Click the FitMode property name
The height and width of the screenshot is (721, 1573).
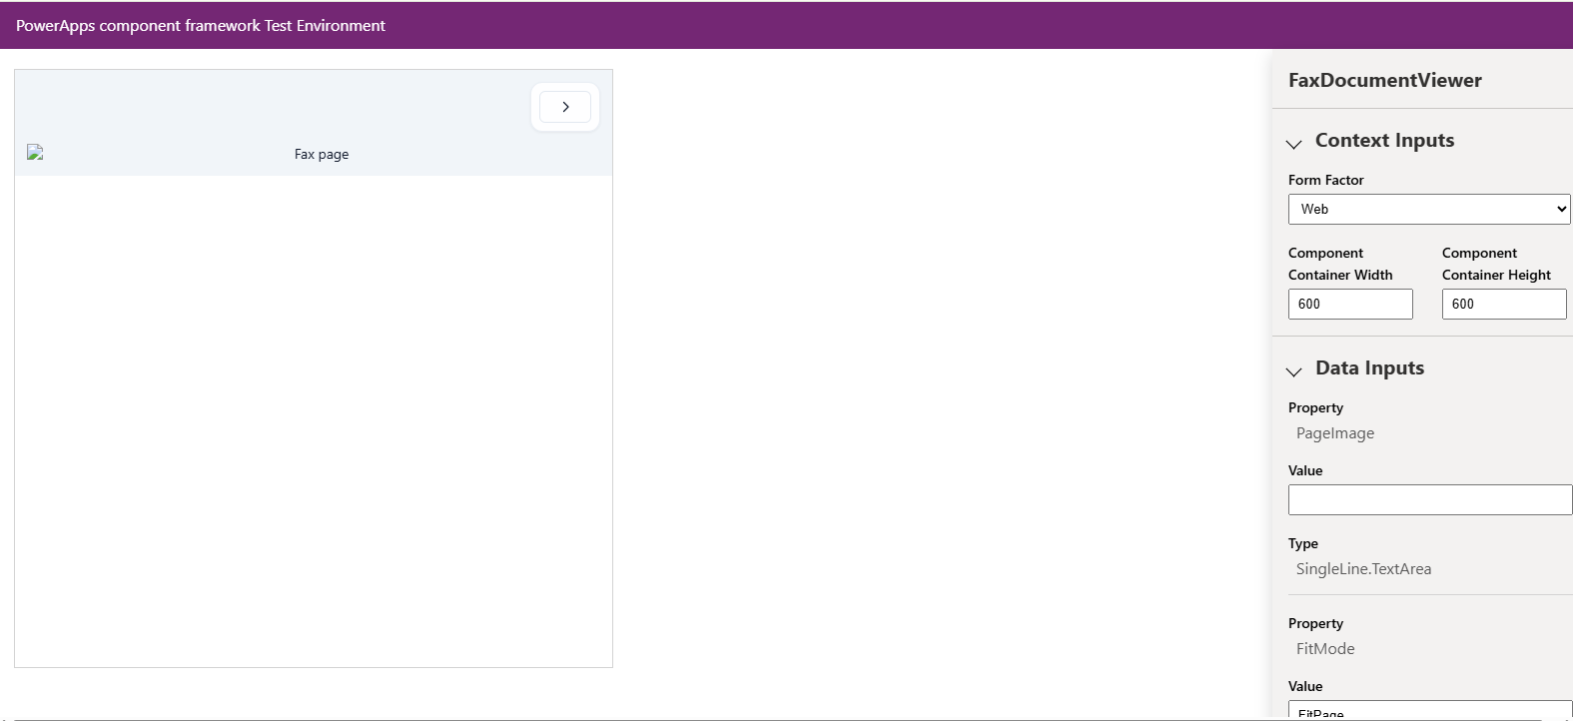point(1325,649)
